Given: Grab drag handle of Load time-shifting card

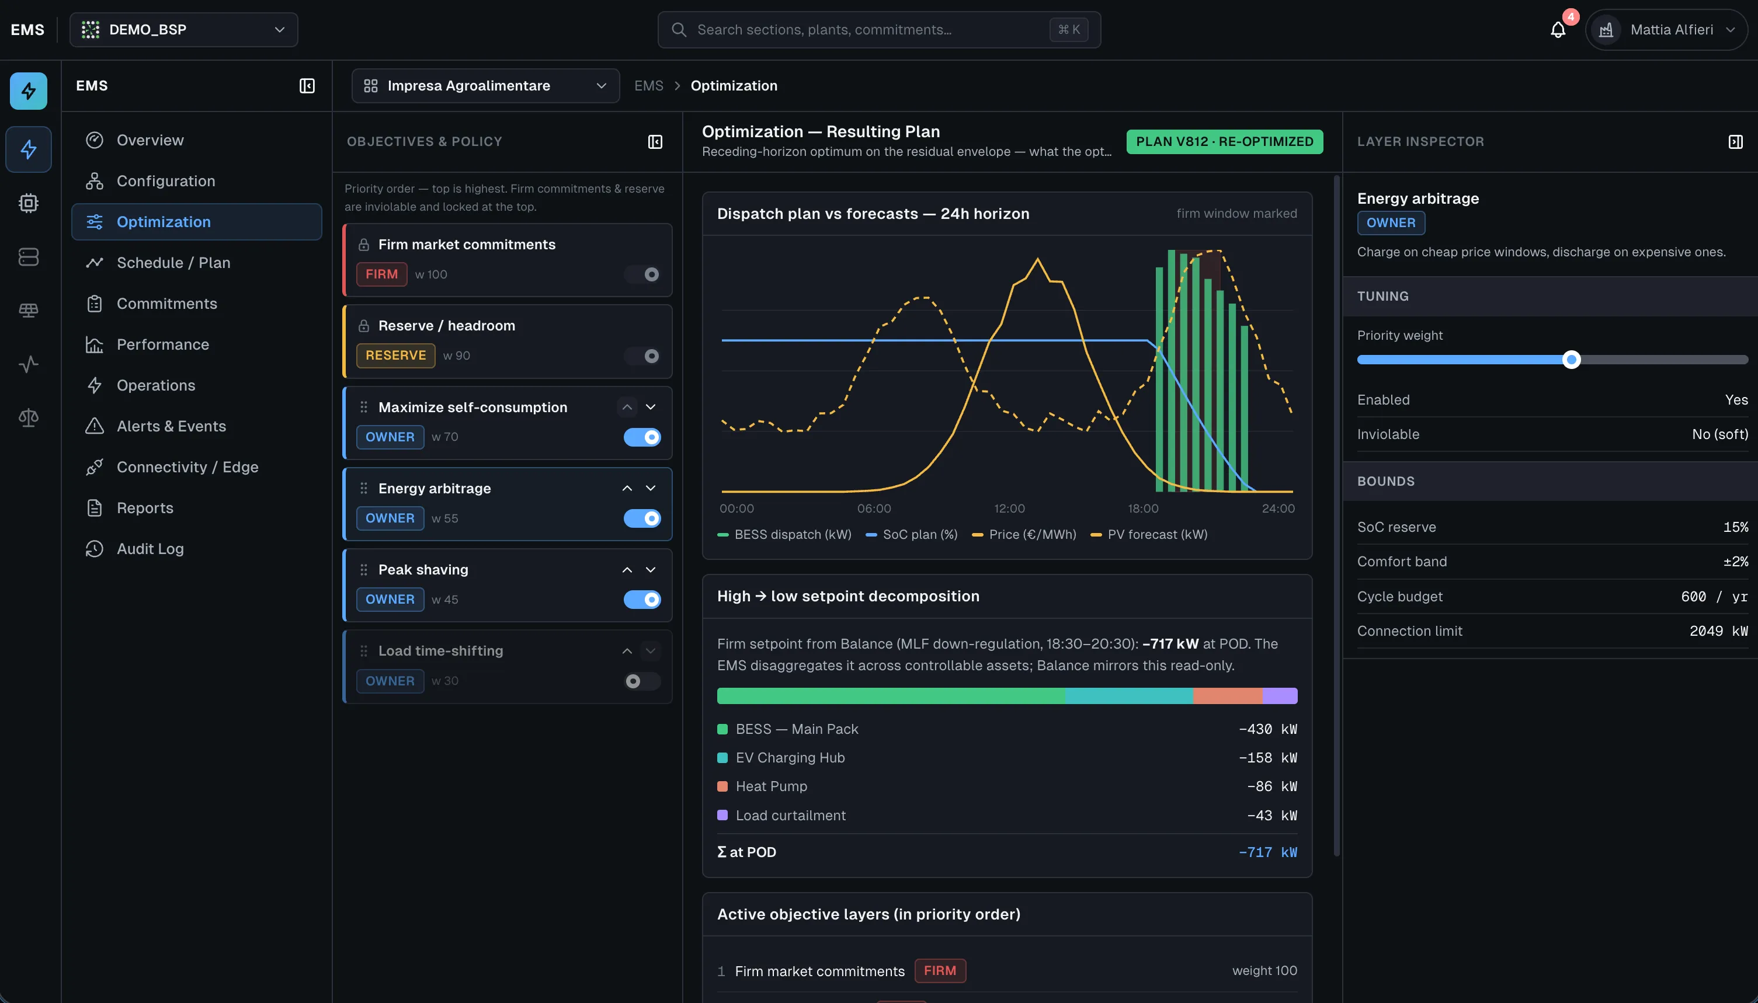Looking at the screenshot, I should pos(364,651).
